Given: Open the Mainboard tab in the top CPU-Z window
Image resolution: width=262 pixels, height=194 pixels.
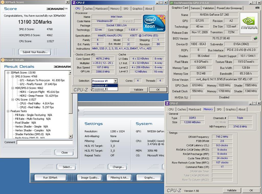Looking at the screenshot, I should coord(101,9).
